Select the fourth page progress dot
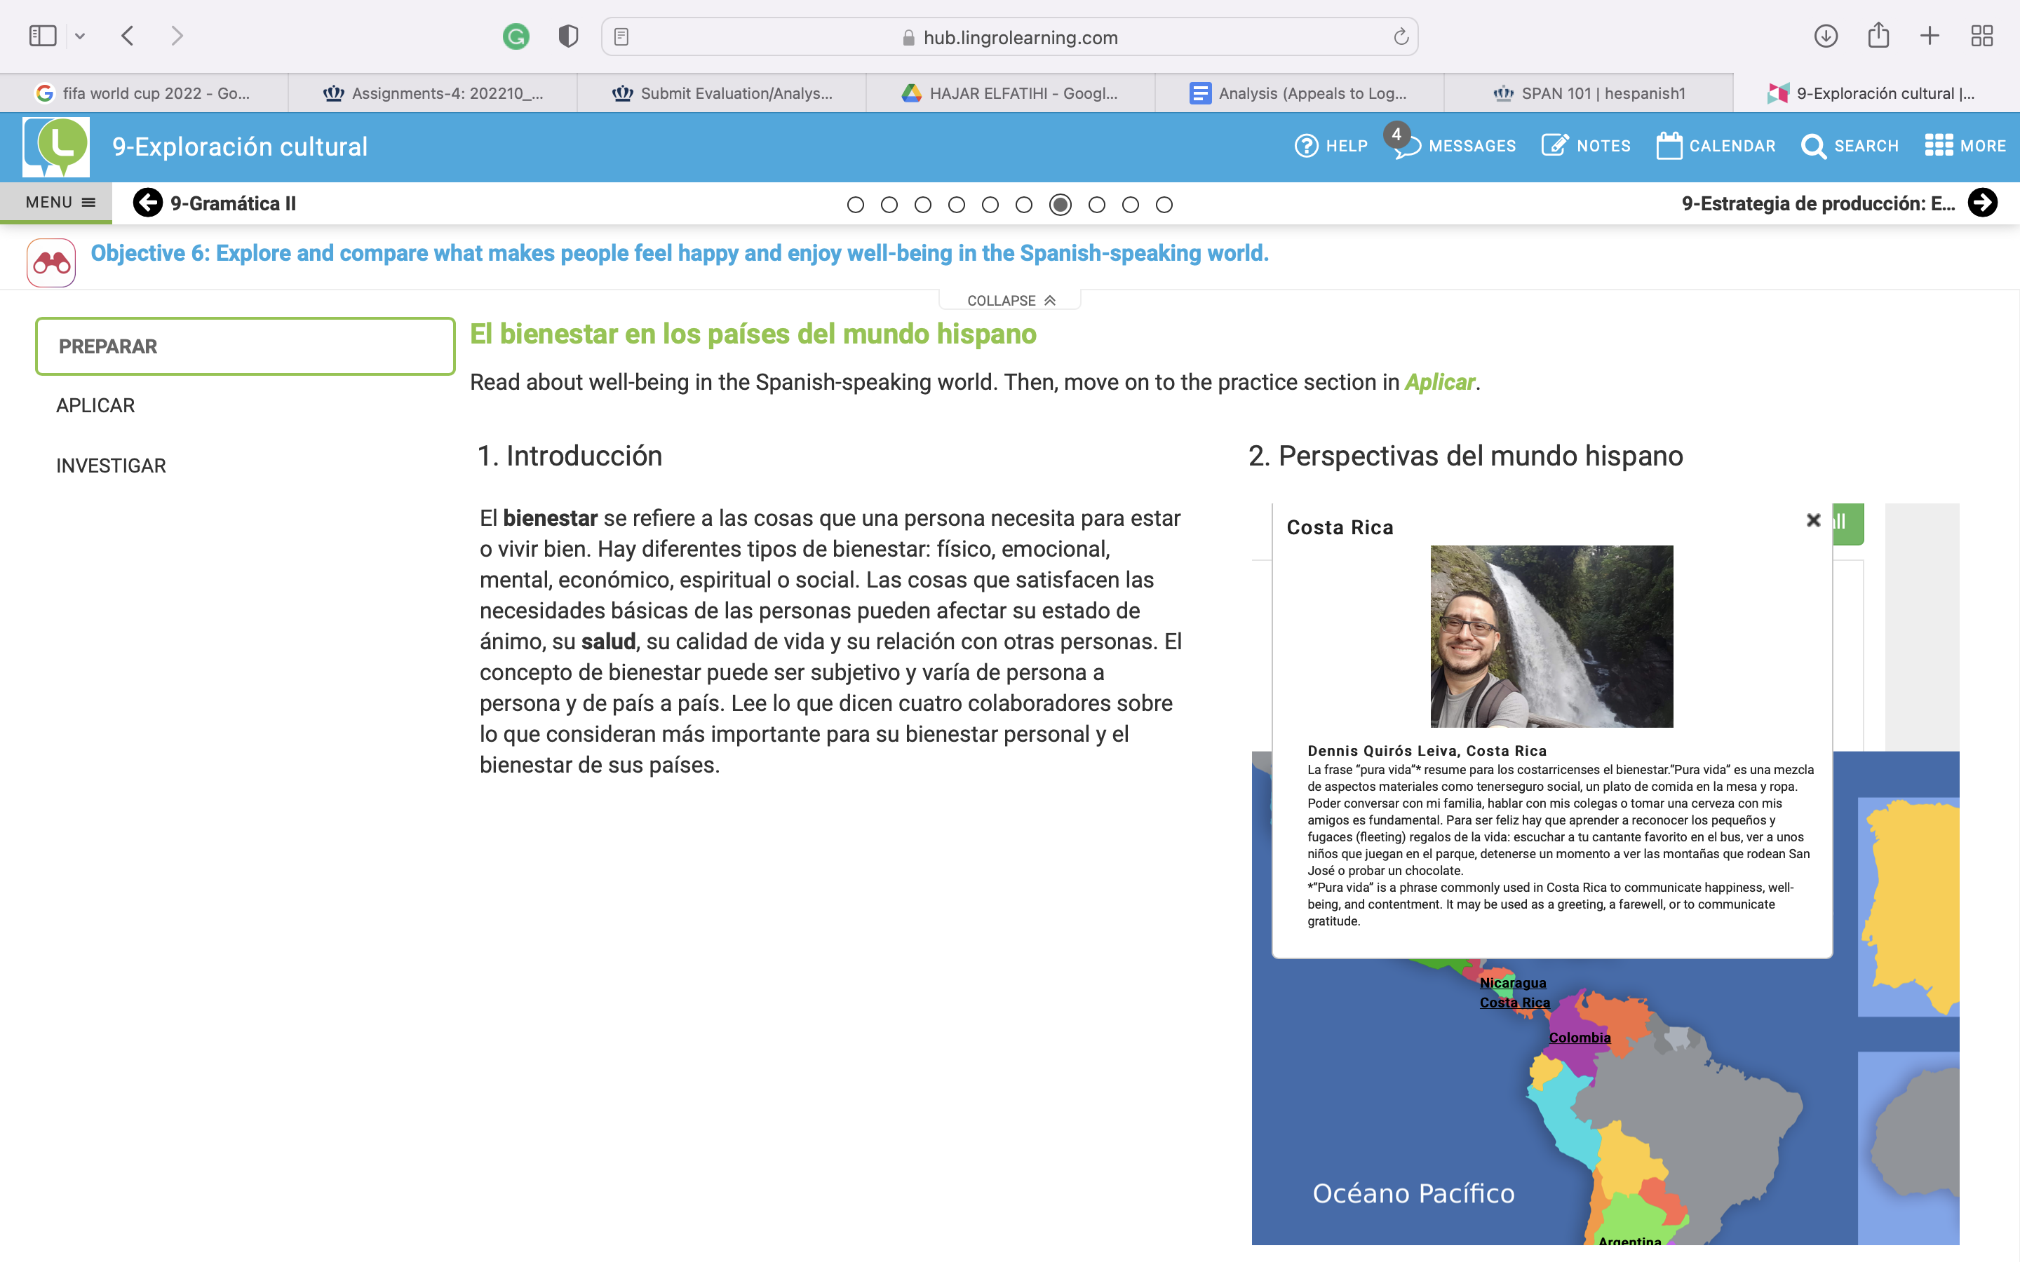The image size is (2020, 1262). point(957,205)
